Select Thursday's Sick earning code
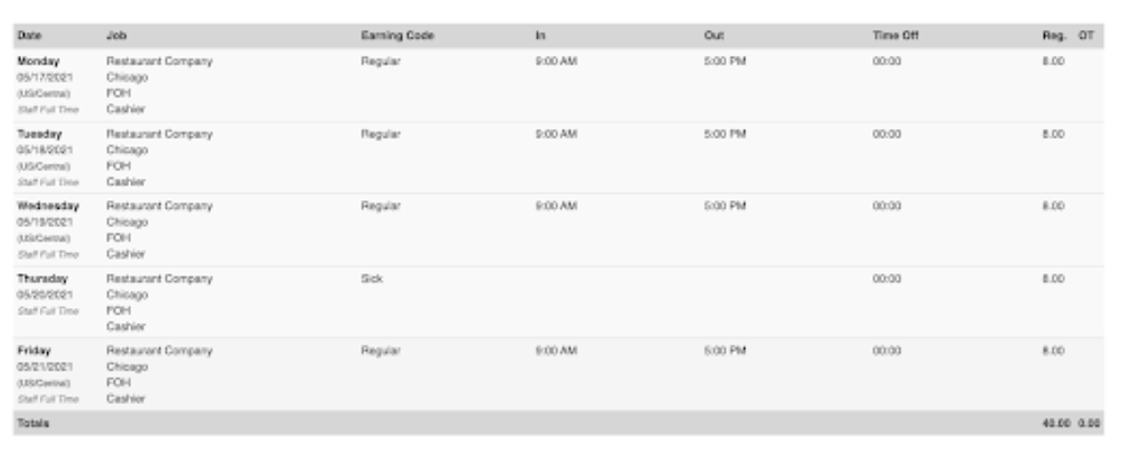Viewport: 1122px width, 458px height. [371, 279]
